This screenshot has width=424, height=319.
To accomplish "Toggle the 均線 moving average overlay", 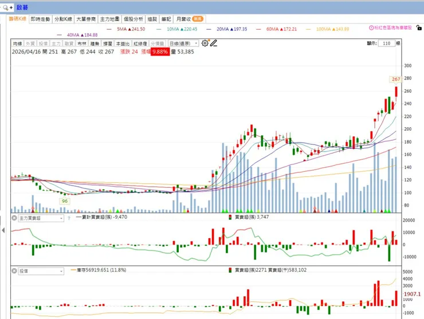I will pos(17,44).
